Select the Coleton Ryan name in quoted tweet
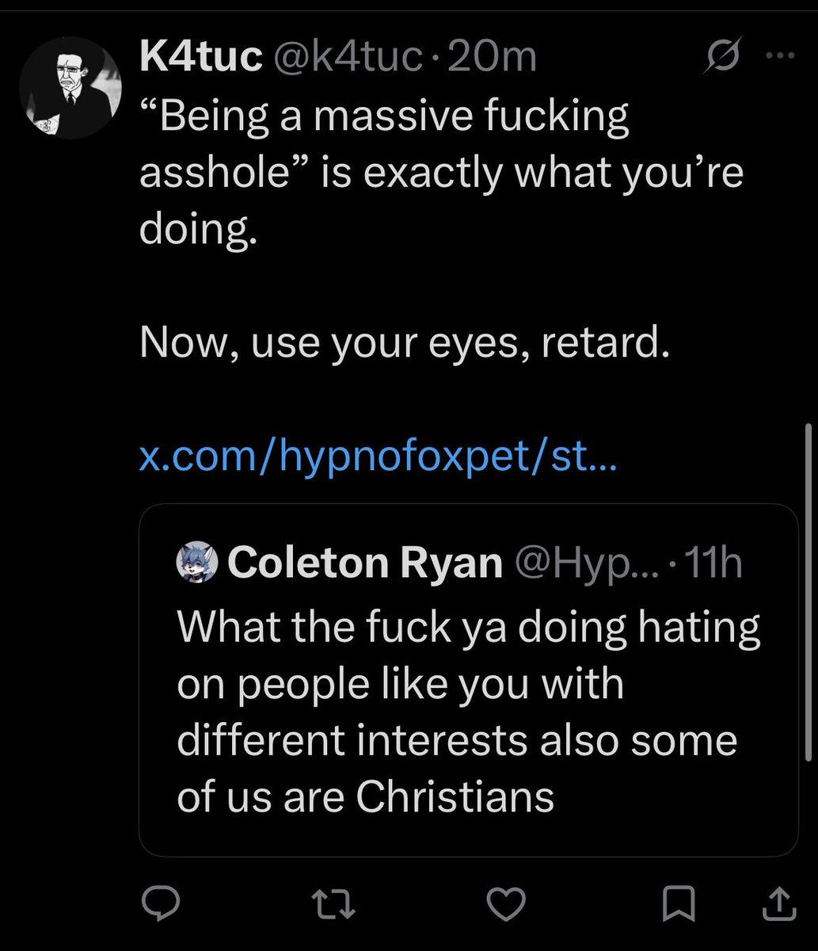Viewport: 818px width, 951px height. 365,563
